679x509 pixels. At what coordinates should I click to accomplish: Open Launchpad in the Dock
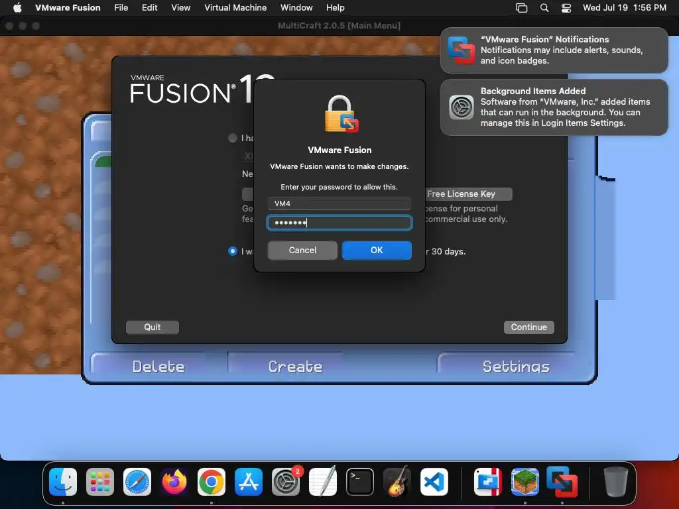coord(100,482)
